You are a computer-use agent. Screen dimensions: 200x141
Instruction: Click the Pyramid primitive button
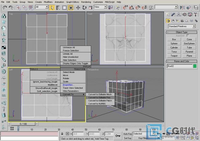[189, 52]
